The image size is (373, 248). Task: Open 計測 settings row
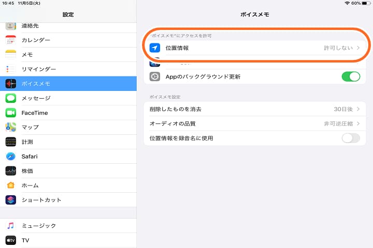coord(68,142)
